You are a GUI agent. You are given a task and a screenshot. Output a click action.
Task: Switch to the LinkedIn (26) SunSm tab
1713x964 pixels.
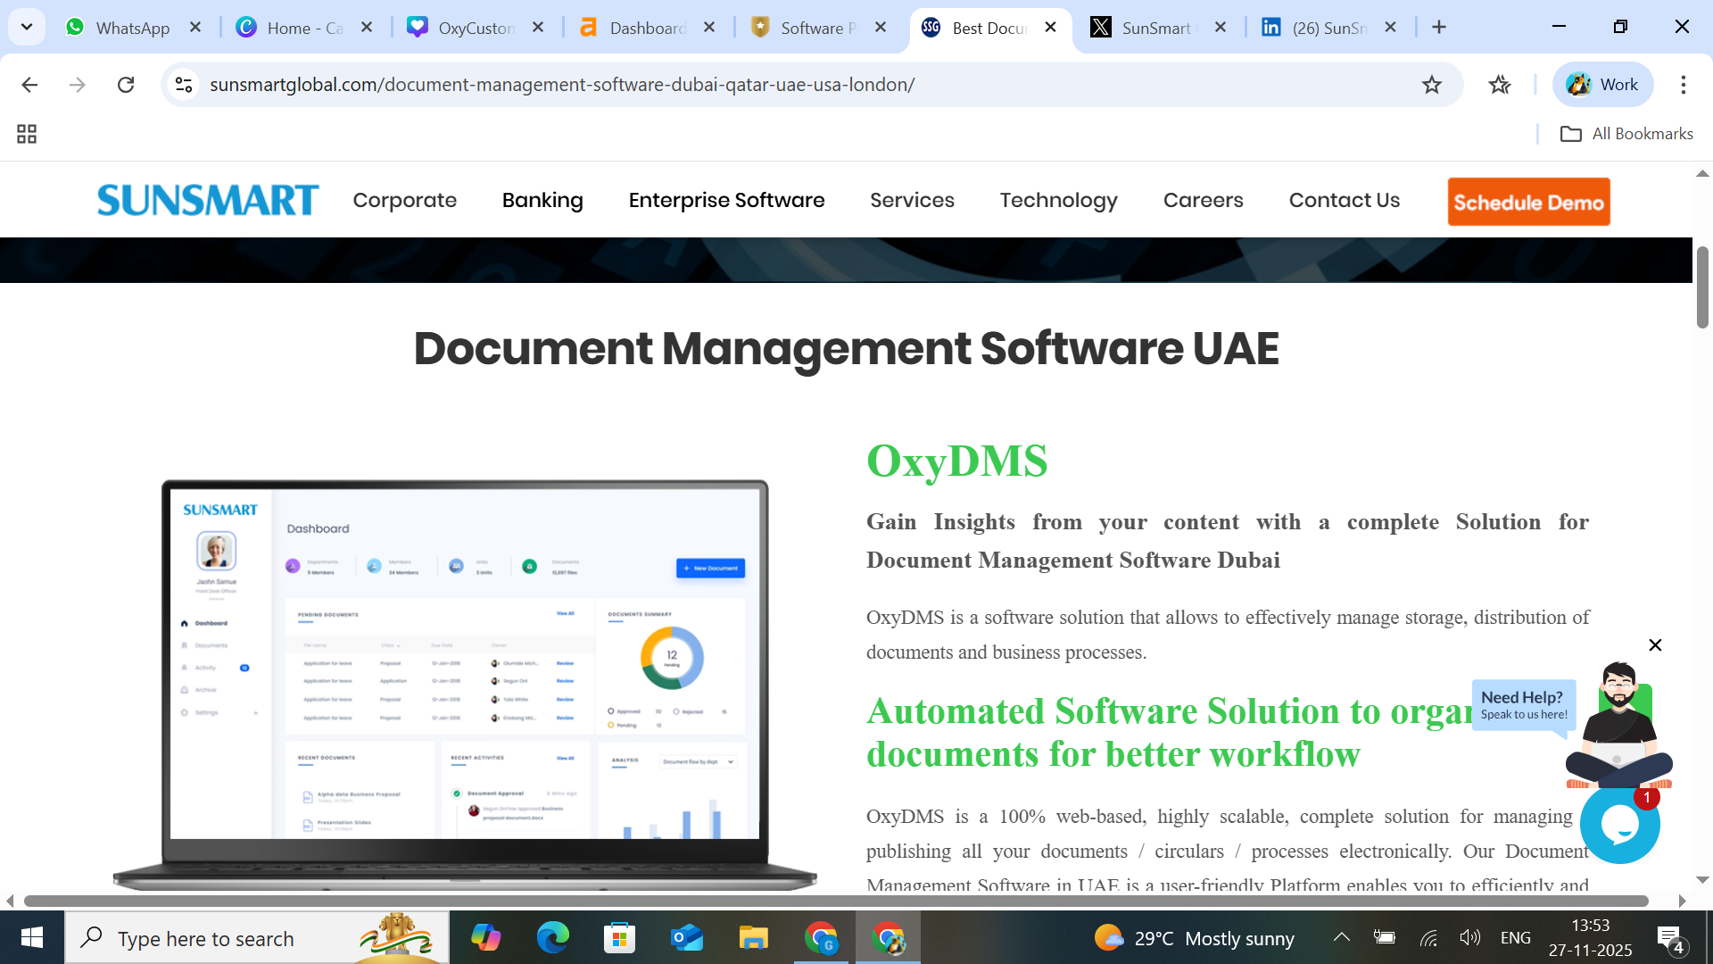tap(1328, 28)
